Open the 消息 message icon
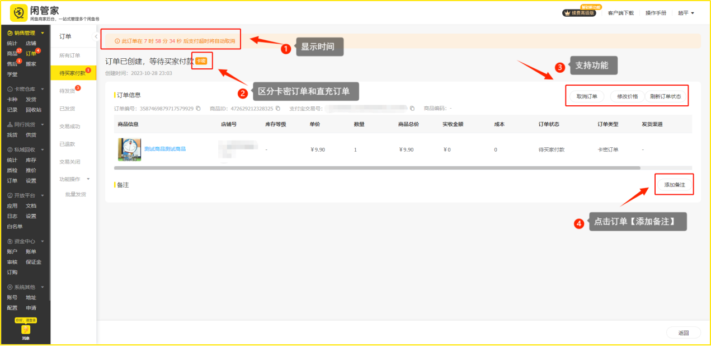Viewport: 711px width, 346px height. click(x=26, y=330)
